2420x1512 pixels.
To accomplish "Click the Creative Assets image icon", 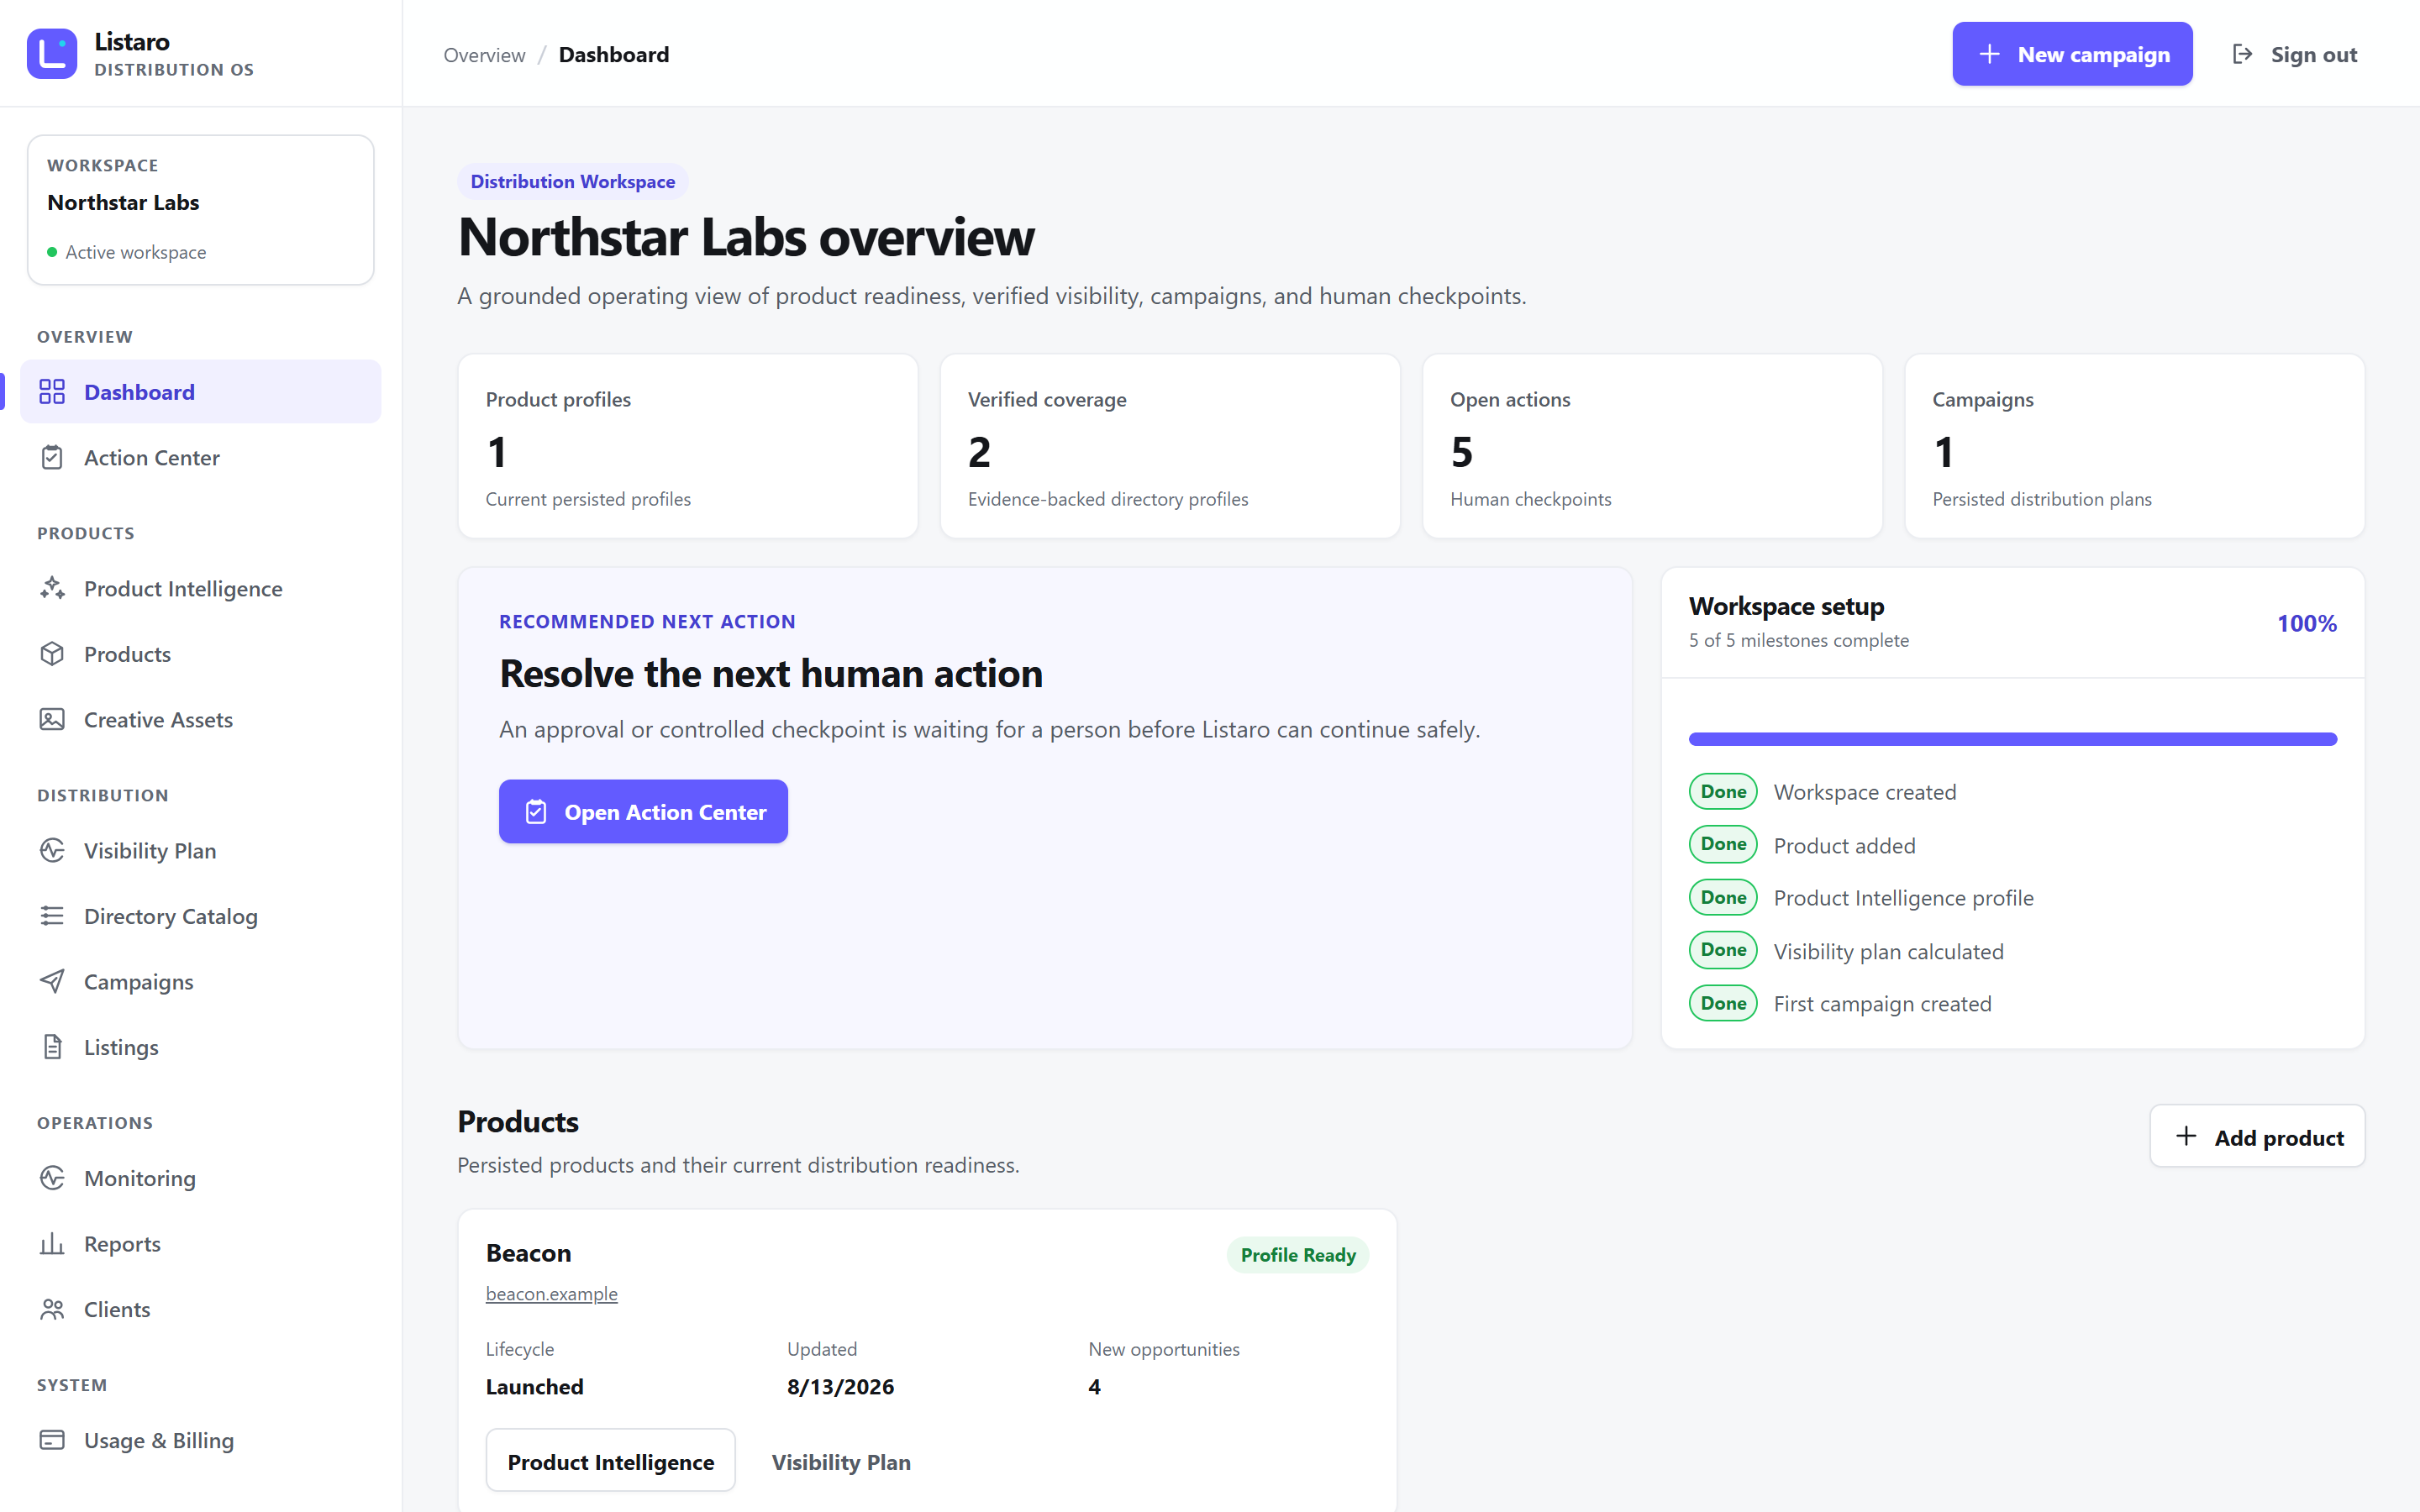I will [52, 719].
